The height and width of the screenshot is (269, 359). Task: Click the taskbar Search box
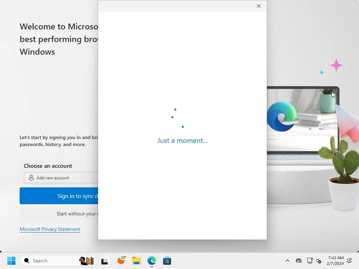click(x=58, y=261)
